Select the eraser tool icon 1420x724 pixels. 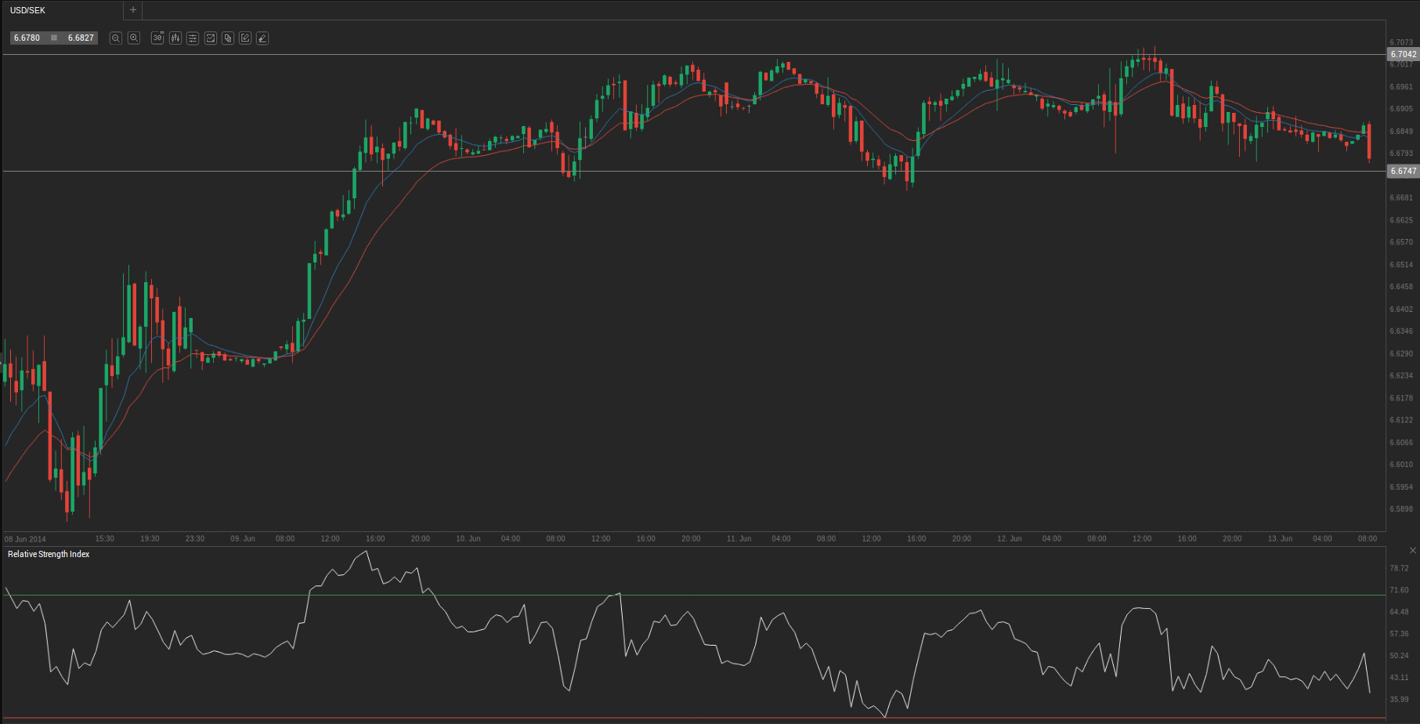click(x=262, y=38)
